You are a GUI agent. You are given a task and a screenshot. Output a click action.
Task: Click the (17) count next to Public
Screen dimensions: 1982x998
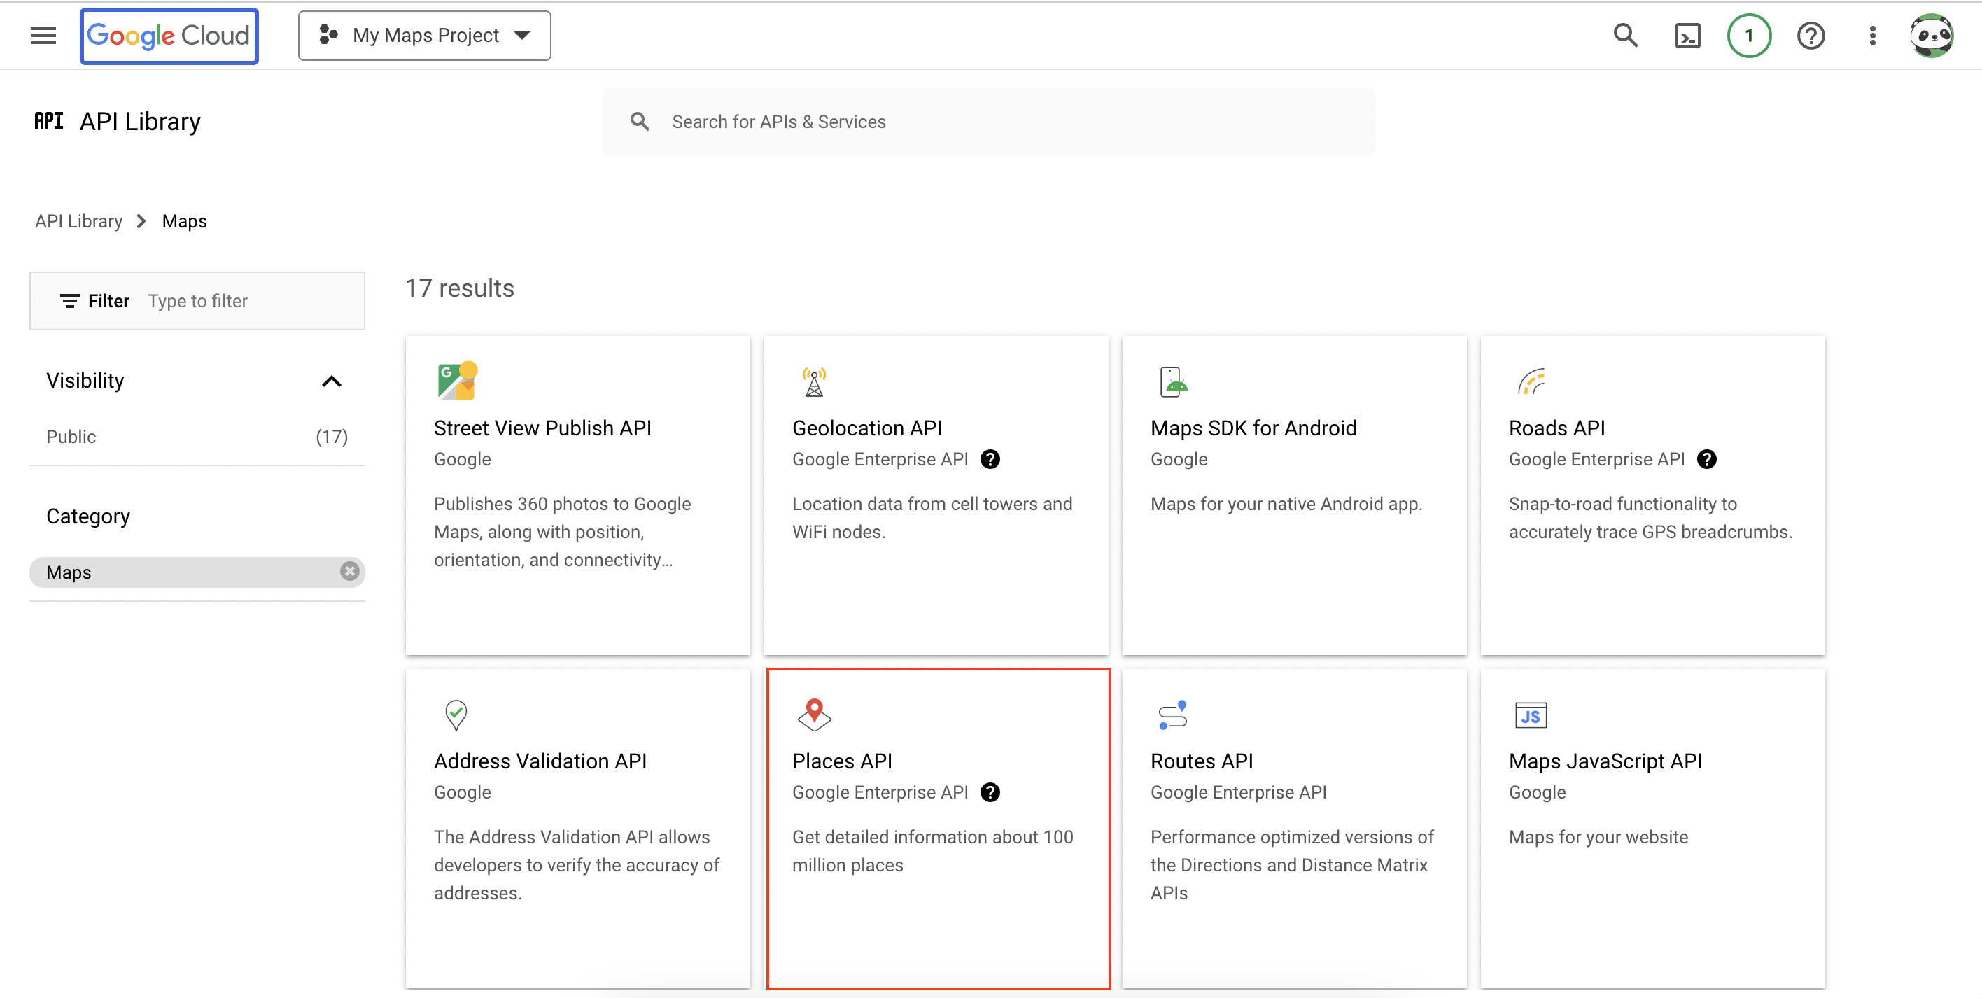pyautogui.click(x=332, y=436)
